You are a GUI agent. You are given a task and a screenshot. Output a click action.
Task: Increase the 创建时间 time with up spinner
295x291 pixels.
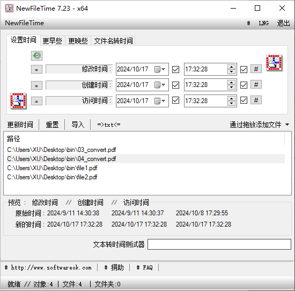231,83
